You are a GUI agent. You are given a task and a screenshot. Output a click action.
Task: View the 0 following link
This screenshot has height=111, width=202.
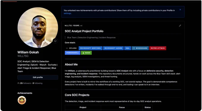click(37, 83)
